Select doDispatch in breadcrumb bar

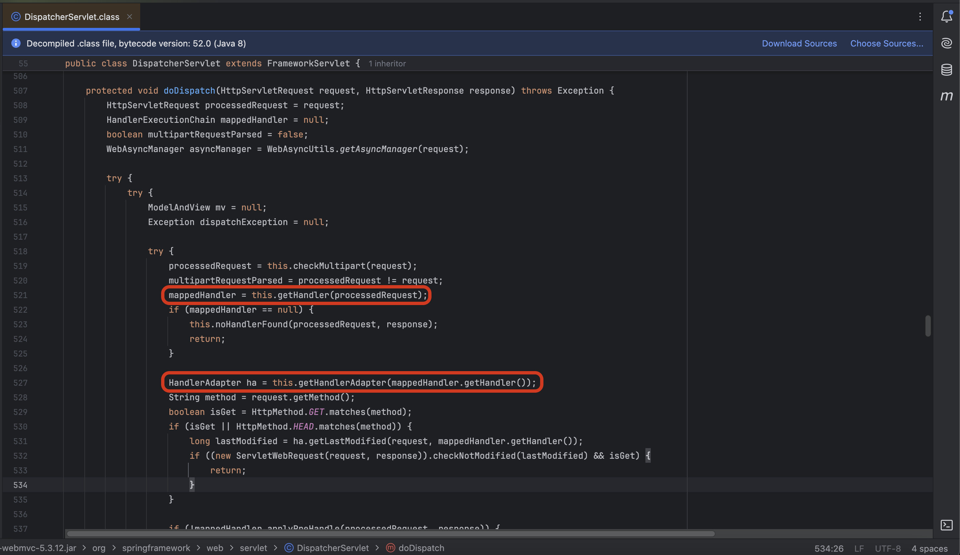point(421,548)
